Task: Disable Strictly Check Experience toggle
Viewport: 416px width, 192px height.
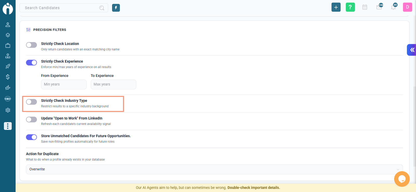Action: pos(31,63)
